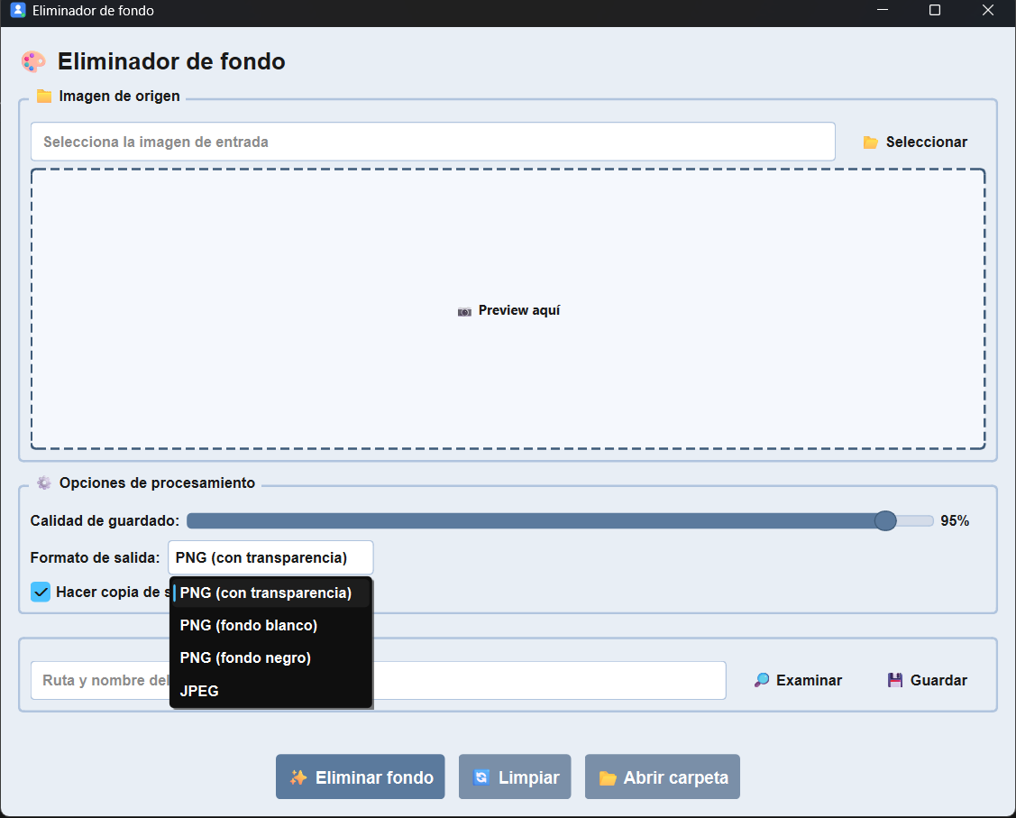The width and height of the screenshot is (1016, 818).
Task: Click the floppy disk icon beside Guardar
Action: 895,680
